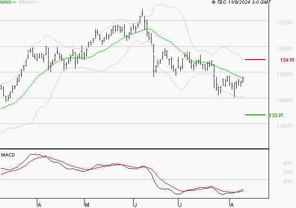Click the MACD 400 axis label
Screen dimensions: 296x208
point(288,163)
